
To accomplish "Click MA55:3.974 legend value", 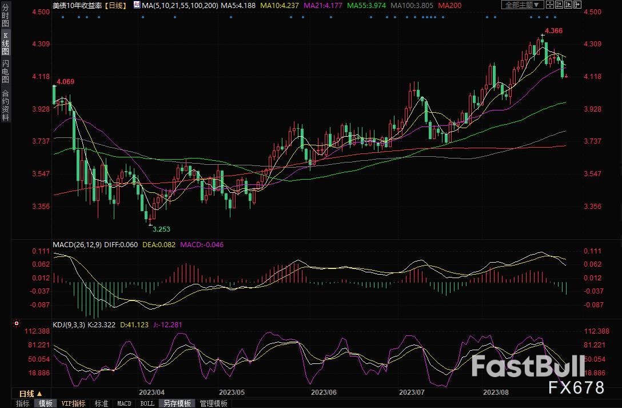I will 366,6.
